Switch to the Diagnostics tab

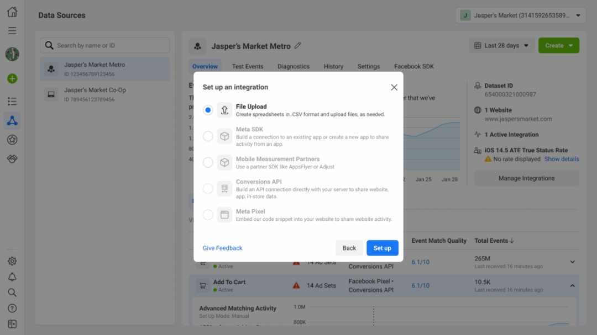[293, 67]
